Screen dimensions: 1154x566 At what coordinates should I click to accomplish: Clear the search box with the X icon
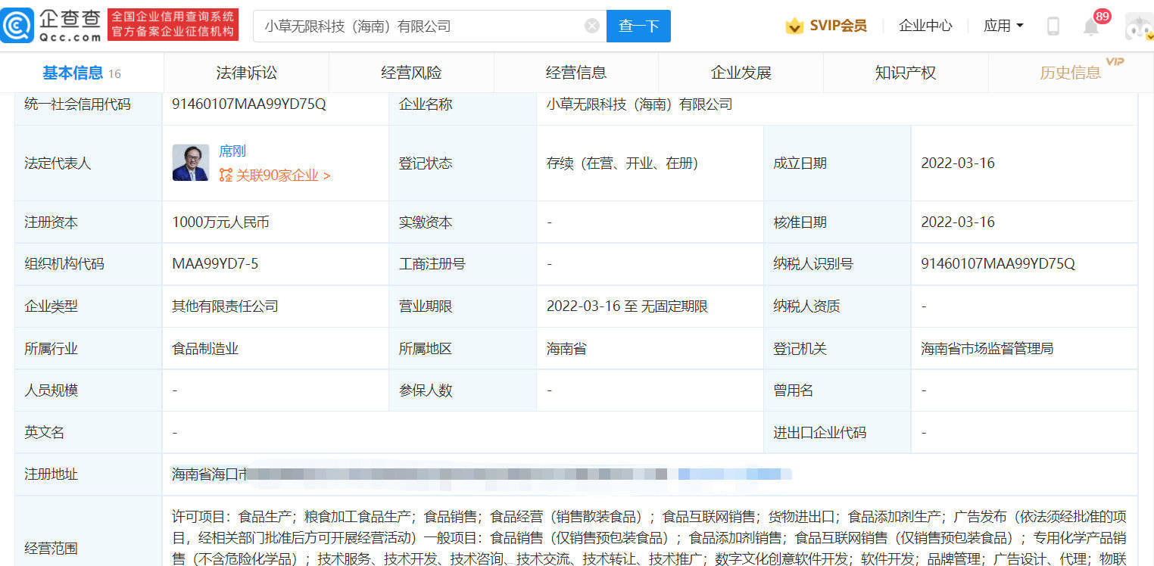(592, 26)
